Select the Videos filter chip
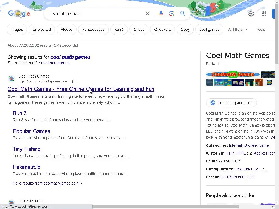Viewport: 279px width, 209px height. coord(66,29)
